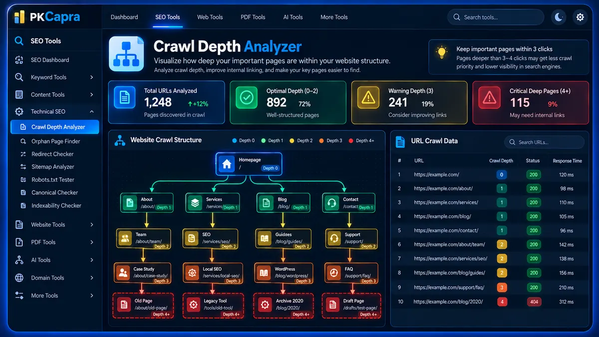Select the SEO Tools top tab

click(168, 17)
